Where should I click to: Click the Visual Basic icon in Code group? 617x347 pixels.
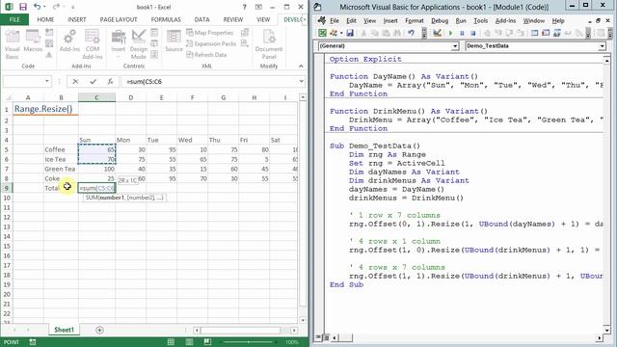pyautogui.click(x=12, y=44)
